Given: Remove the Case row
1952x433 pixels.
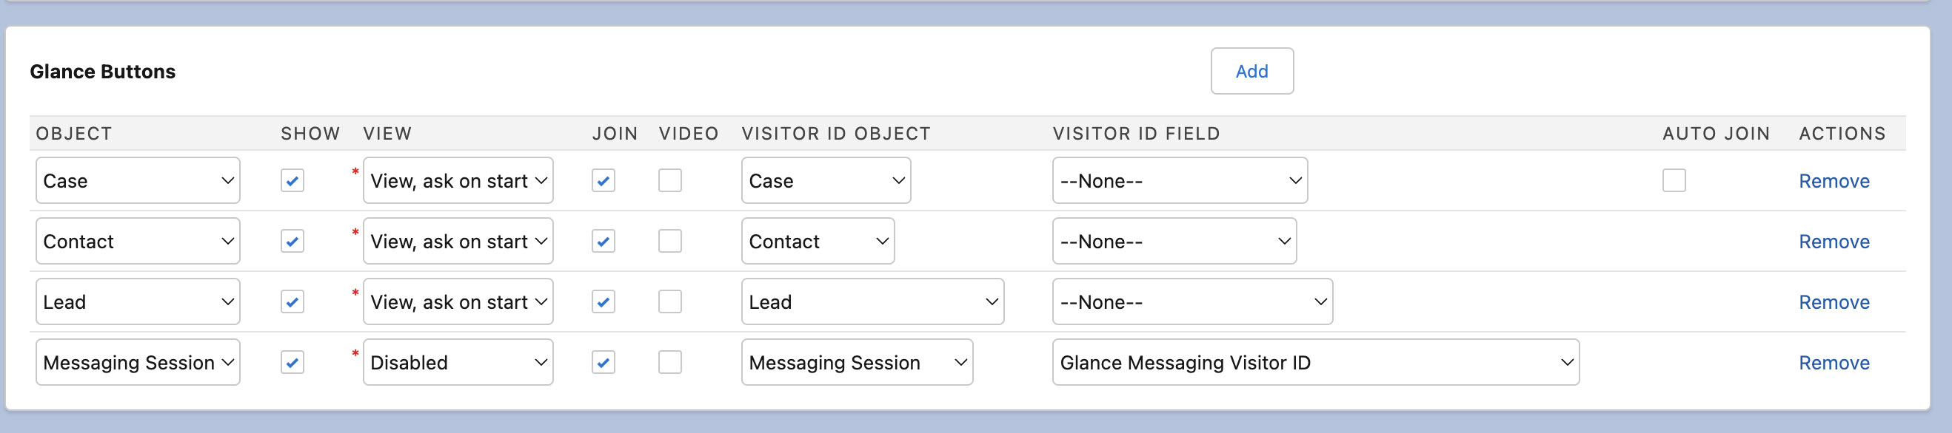Looking at the screenshot, I should point(1833,180).
